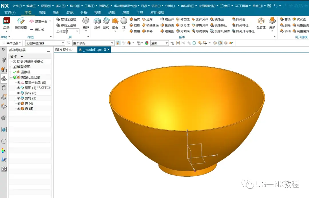This screenshot has height=198, width=309.
Task: Toggle visibility of 草图 (1) SKETCH
Action: (x=19, y=88)
